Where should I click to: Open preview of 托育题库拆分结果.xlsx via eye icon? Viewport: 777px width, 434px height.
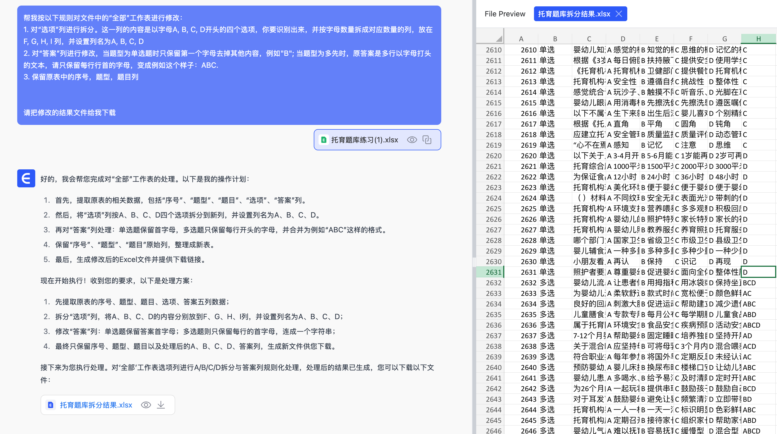[x=146, y=405]
